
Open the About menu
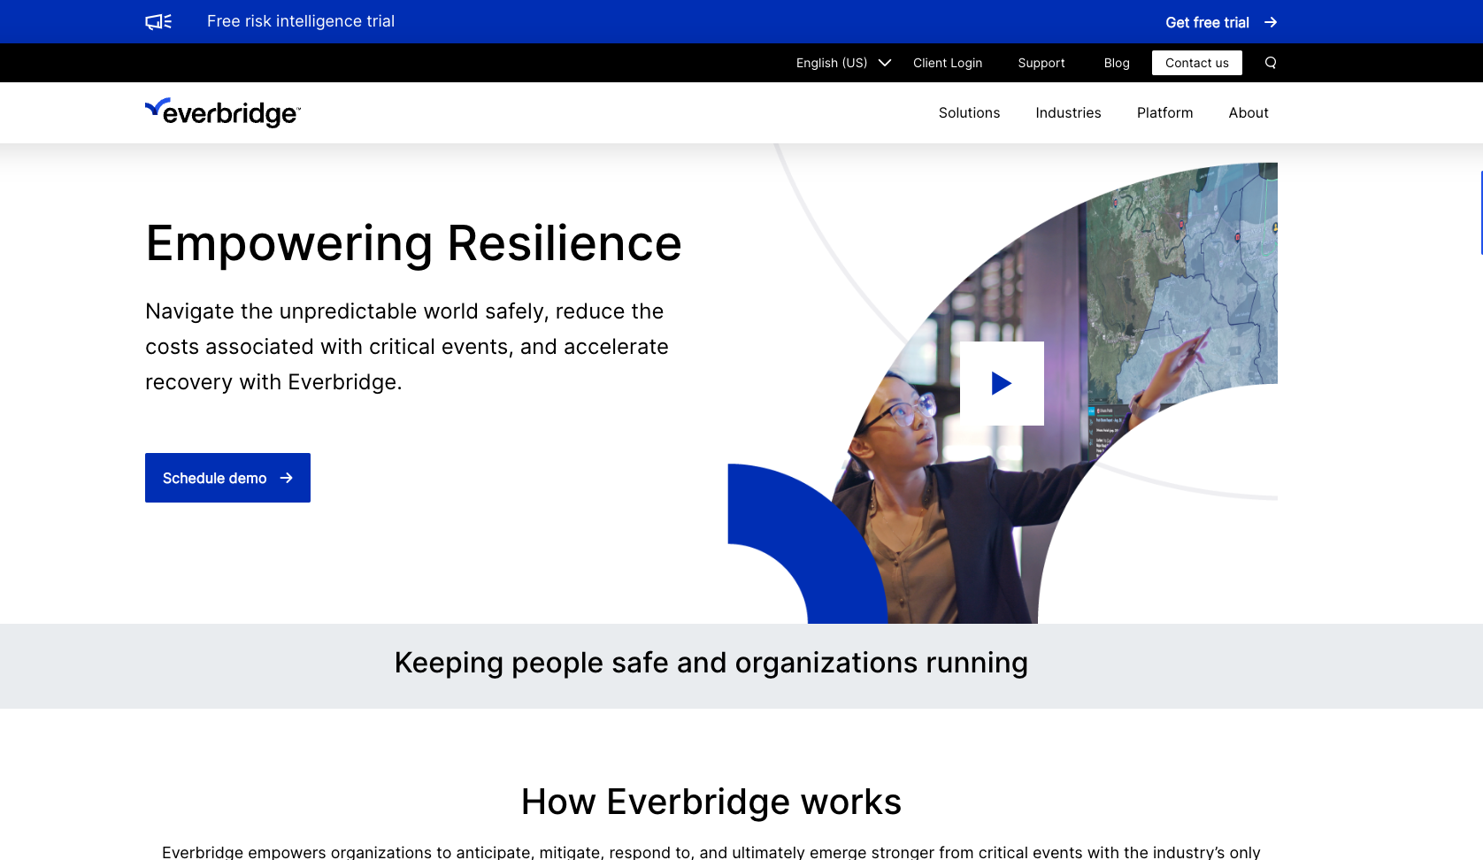(x=1249, y=113)
